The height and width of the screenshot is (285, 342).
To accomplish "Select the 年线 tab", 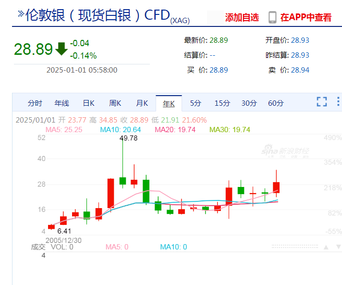I will point(61,103).
